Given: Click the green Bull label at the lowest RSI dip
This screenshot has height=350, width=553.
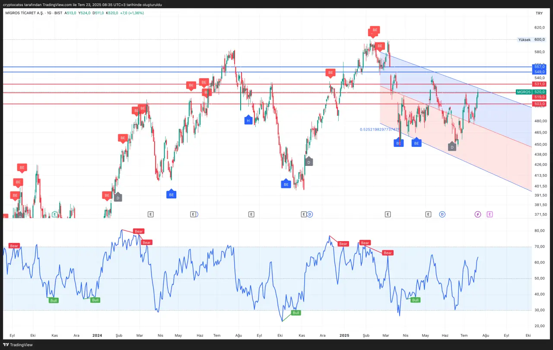Looking at the screenshot, I should (296, 312).
